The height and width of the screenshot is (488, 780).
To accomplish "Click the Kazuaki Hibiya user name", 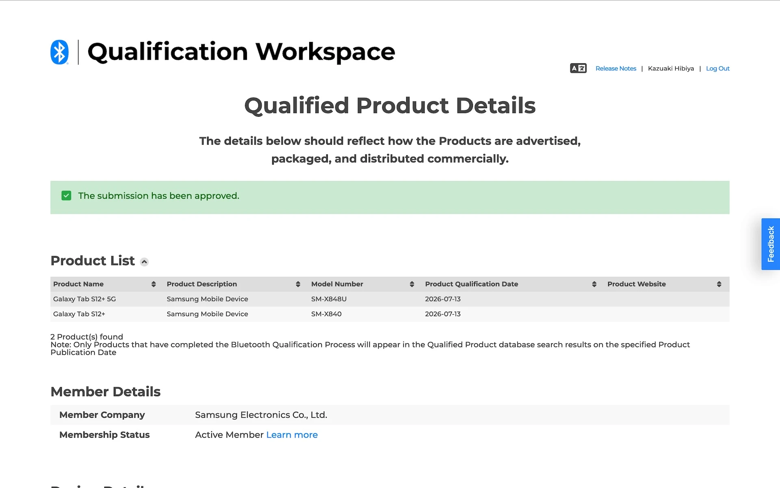I will click(671, 68).
